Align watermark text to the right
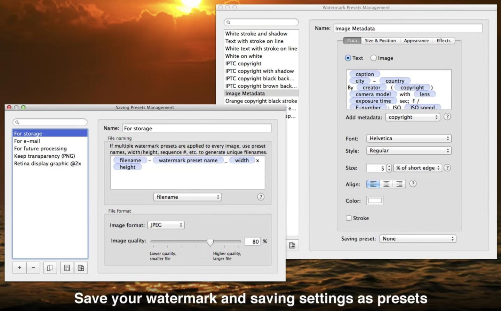Image resolution: width=501 pixels, height=311 pixels. [399, 184]
